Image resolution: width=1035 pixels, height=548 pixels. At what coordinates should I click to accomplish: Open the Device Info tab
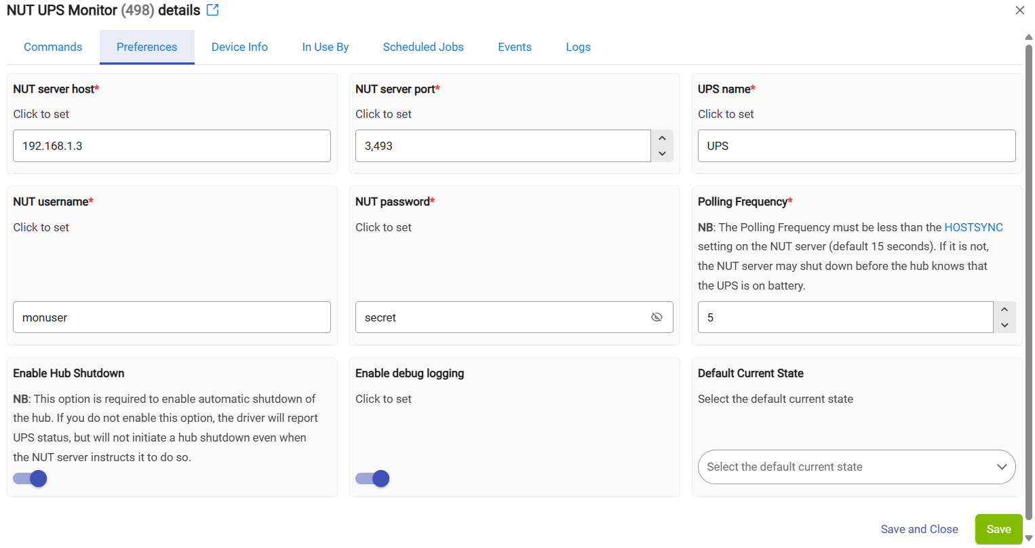tap(239, 47)
